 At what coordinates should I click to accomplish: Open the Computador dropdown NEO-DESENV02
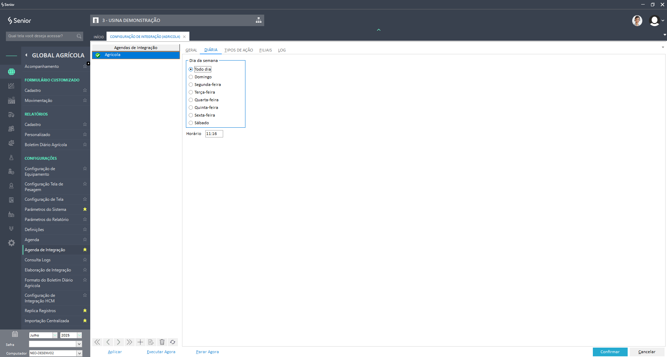[x=79, y=353]
